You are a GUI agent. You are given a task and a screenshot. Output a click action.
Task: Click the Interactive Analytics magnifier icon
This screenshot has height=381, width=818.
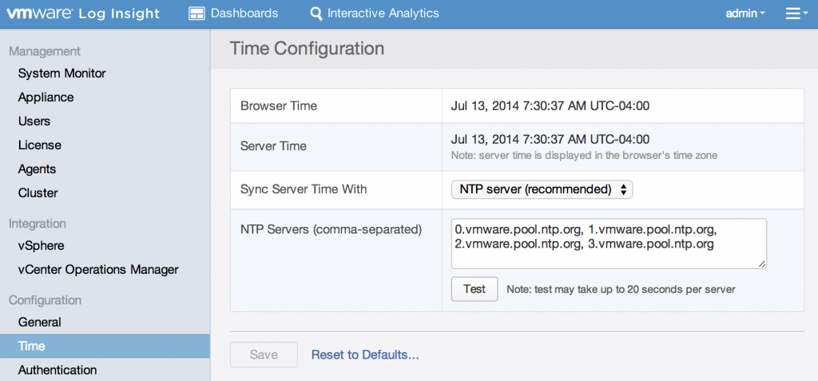tap(316, 14)
